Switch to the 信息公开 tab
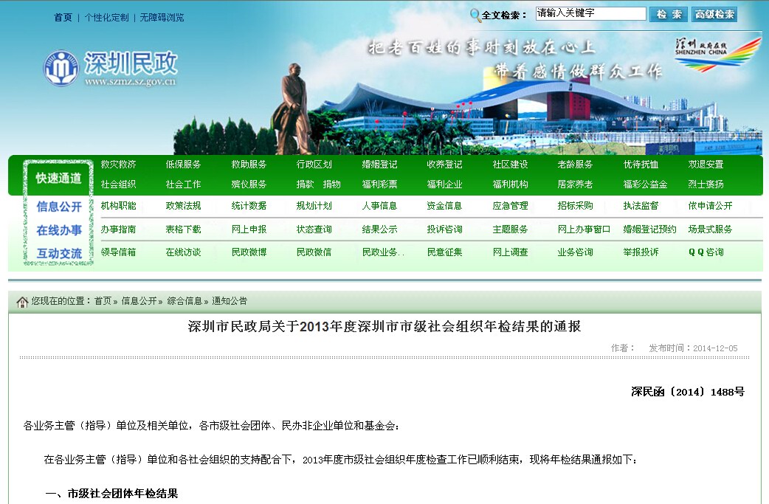Screen dimensions: 769x504 [x=59, y=207]
